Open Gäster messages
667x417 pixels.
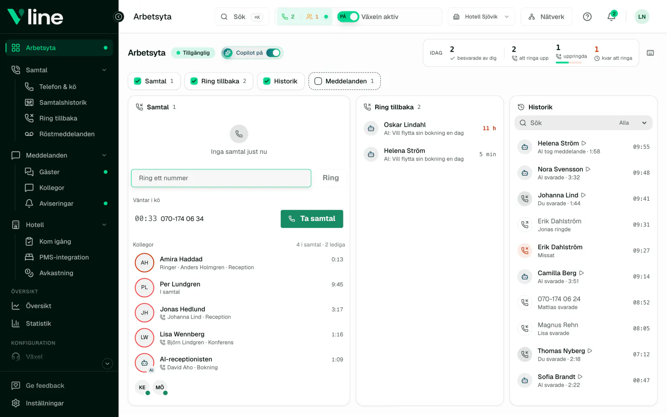[49, 172]
